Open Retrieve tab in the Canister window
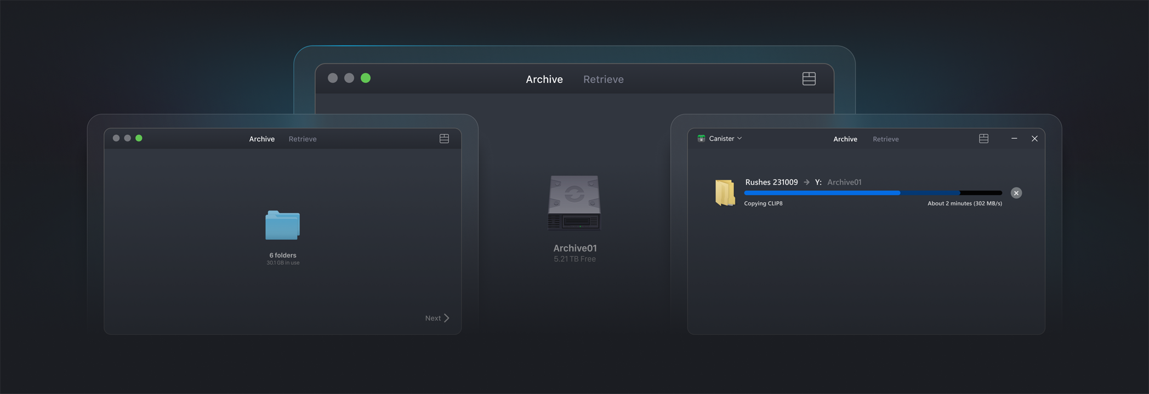Viewport: 1149px width, 394px height. click(x=885, y=139)
